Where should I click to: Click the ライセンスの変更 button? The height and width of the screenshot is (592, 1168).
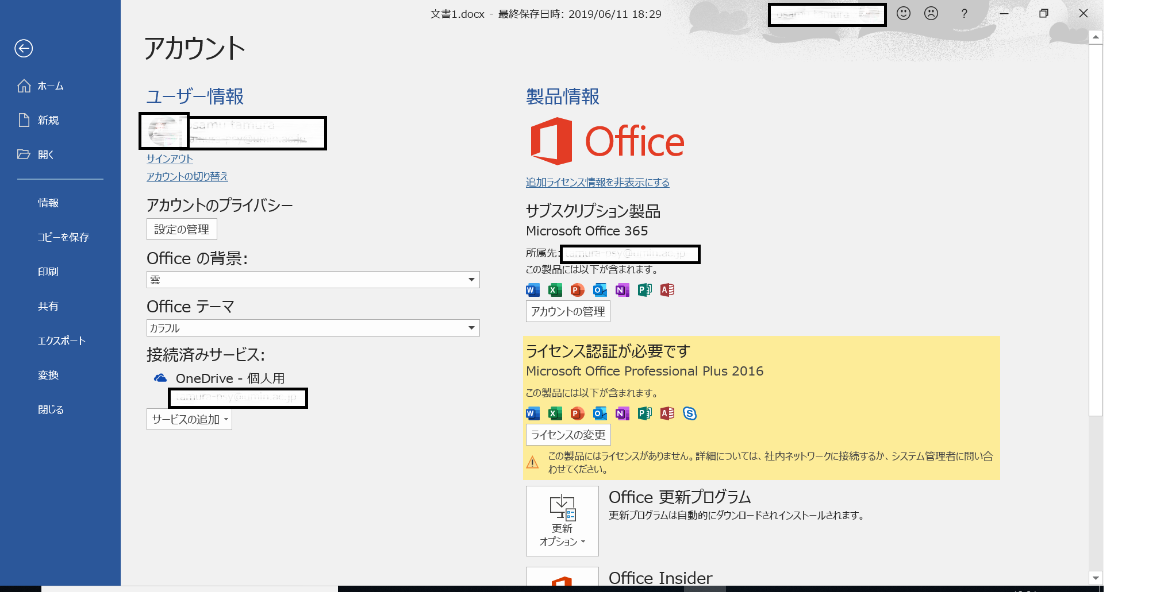pos(568,435)
